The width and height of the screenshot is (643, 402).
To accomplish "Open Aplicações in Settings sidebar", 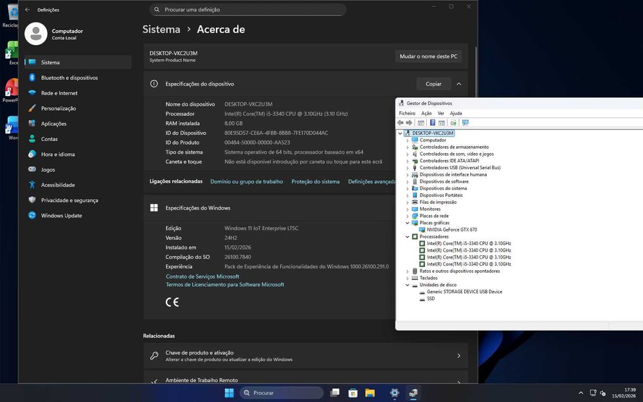I will (78, 123).
